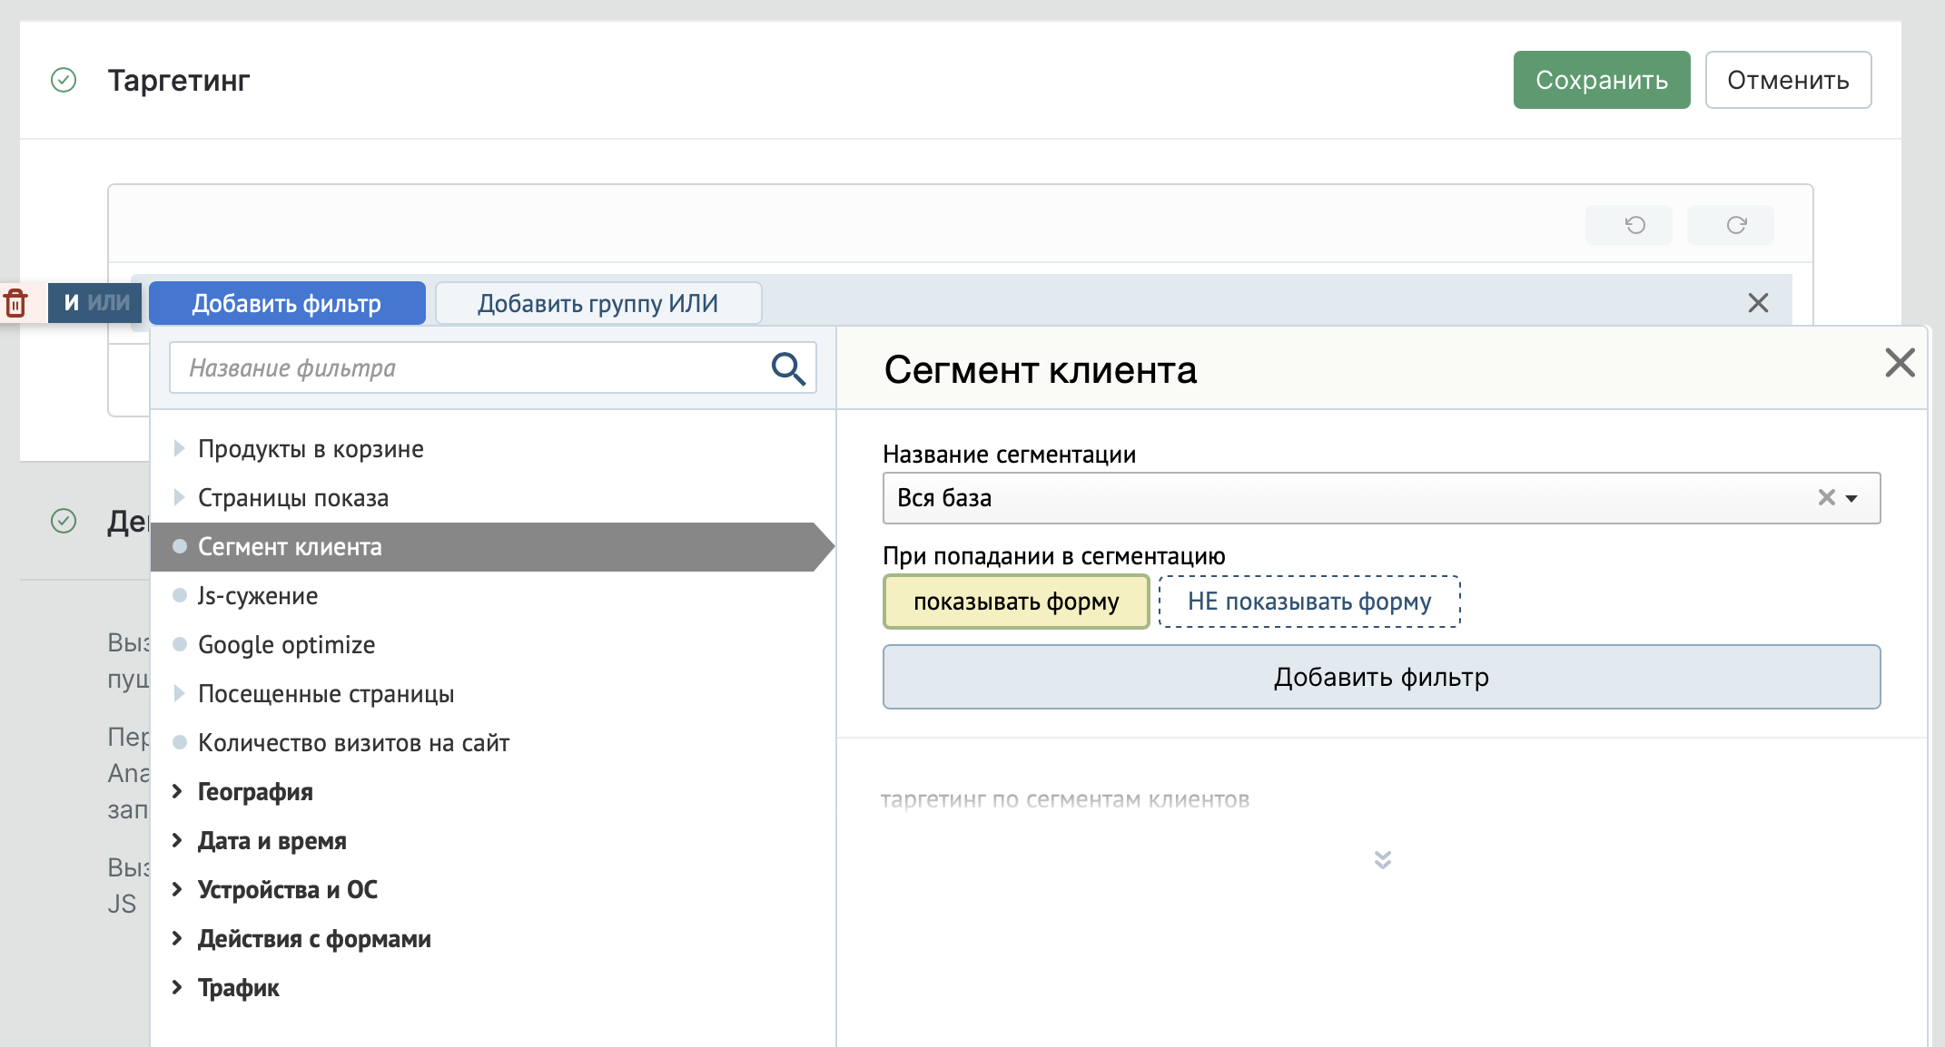Click таргетинг по сегментам клиентов description
This screenshot has height=1047, width=1945.
[1065, 799]
